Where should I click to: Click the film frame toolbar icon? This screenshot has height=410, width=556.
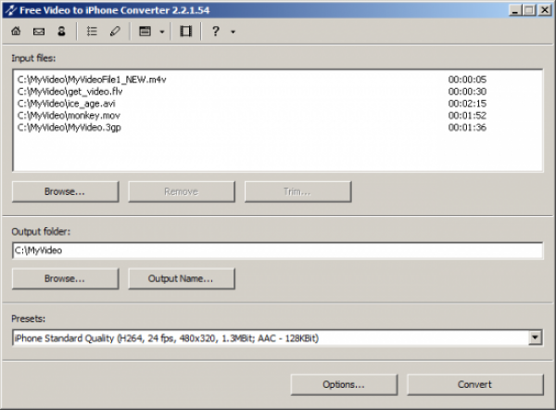click(x=186, y=32)
